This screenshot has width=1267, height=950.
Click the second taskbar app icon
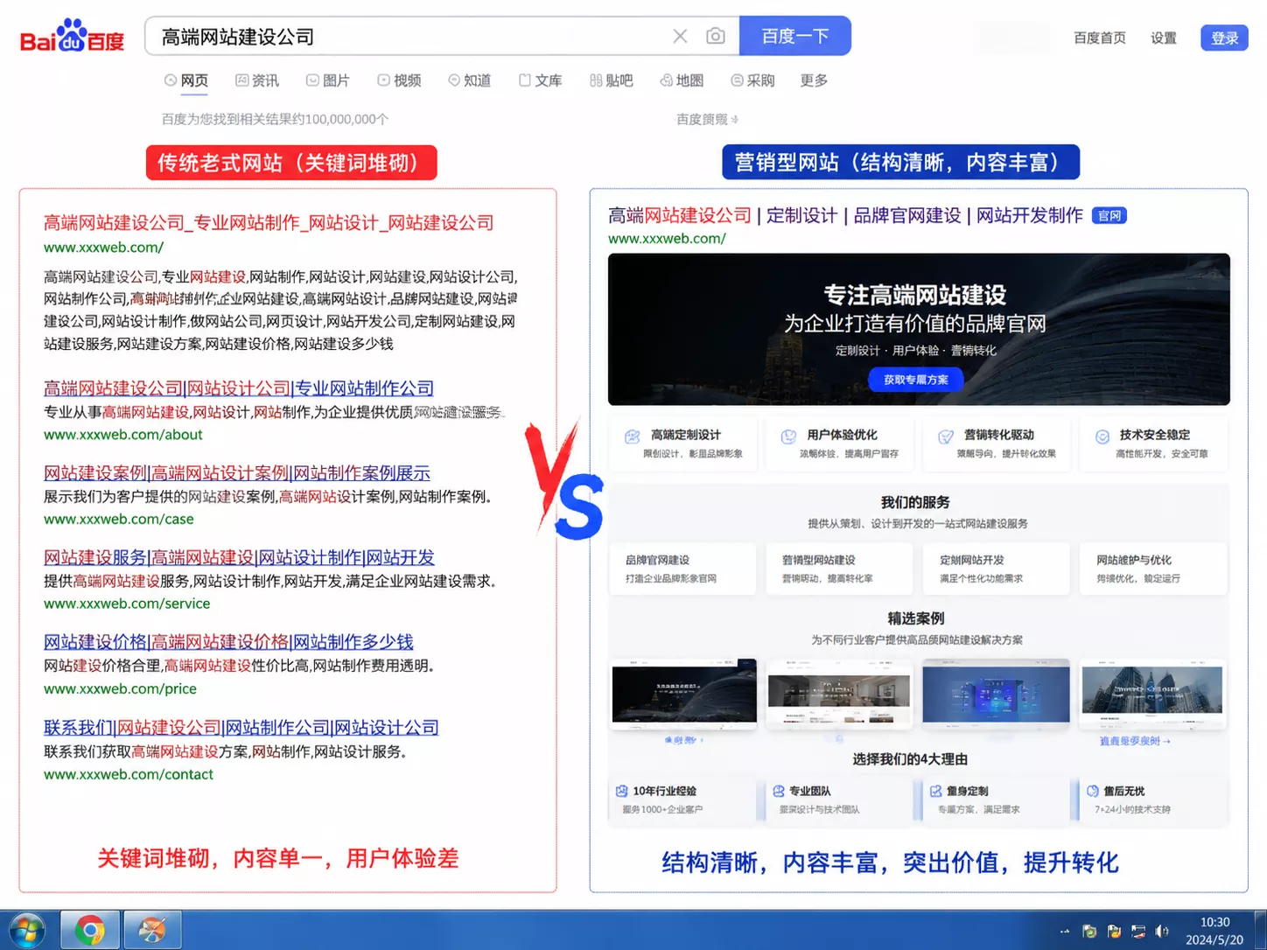pos(152,930)
